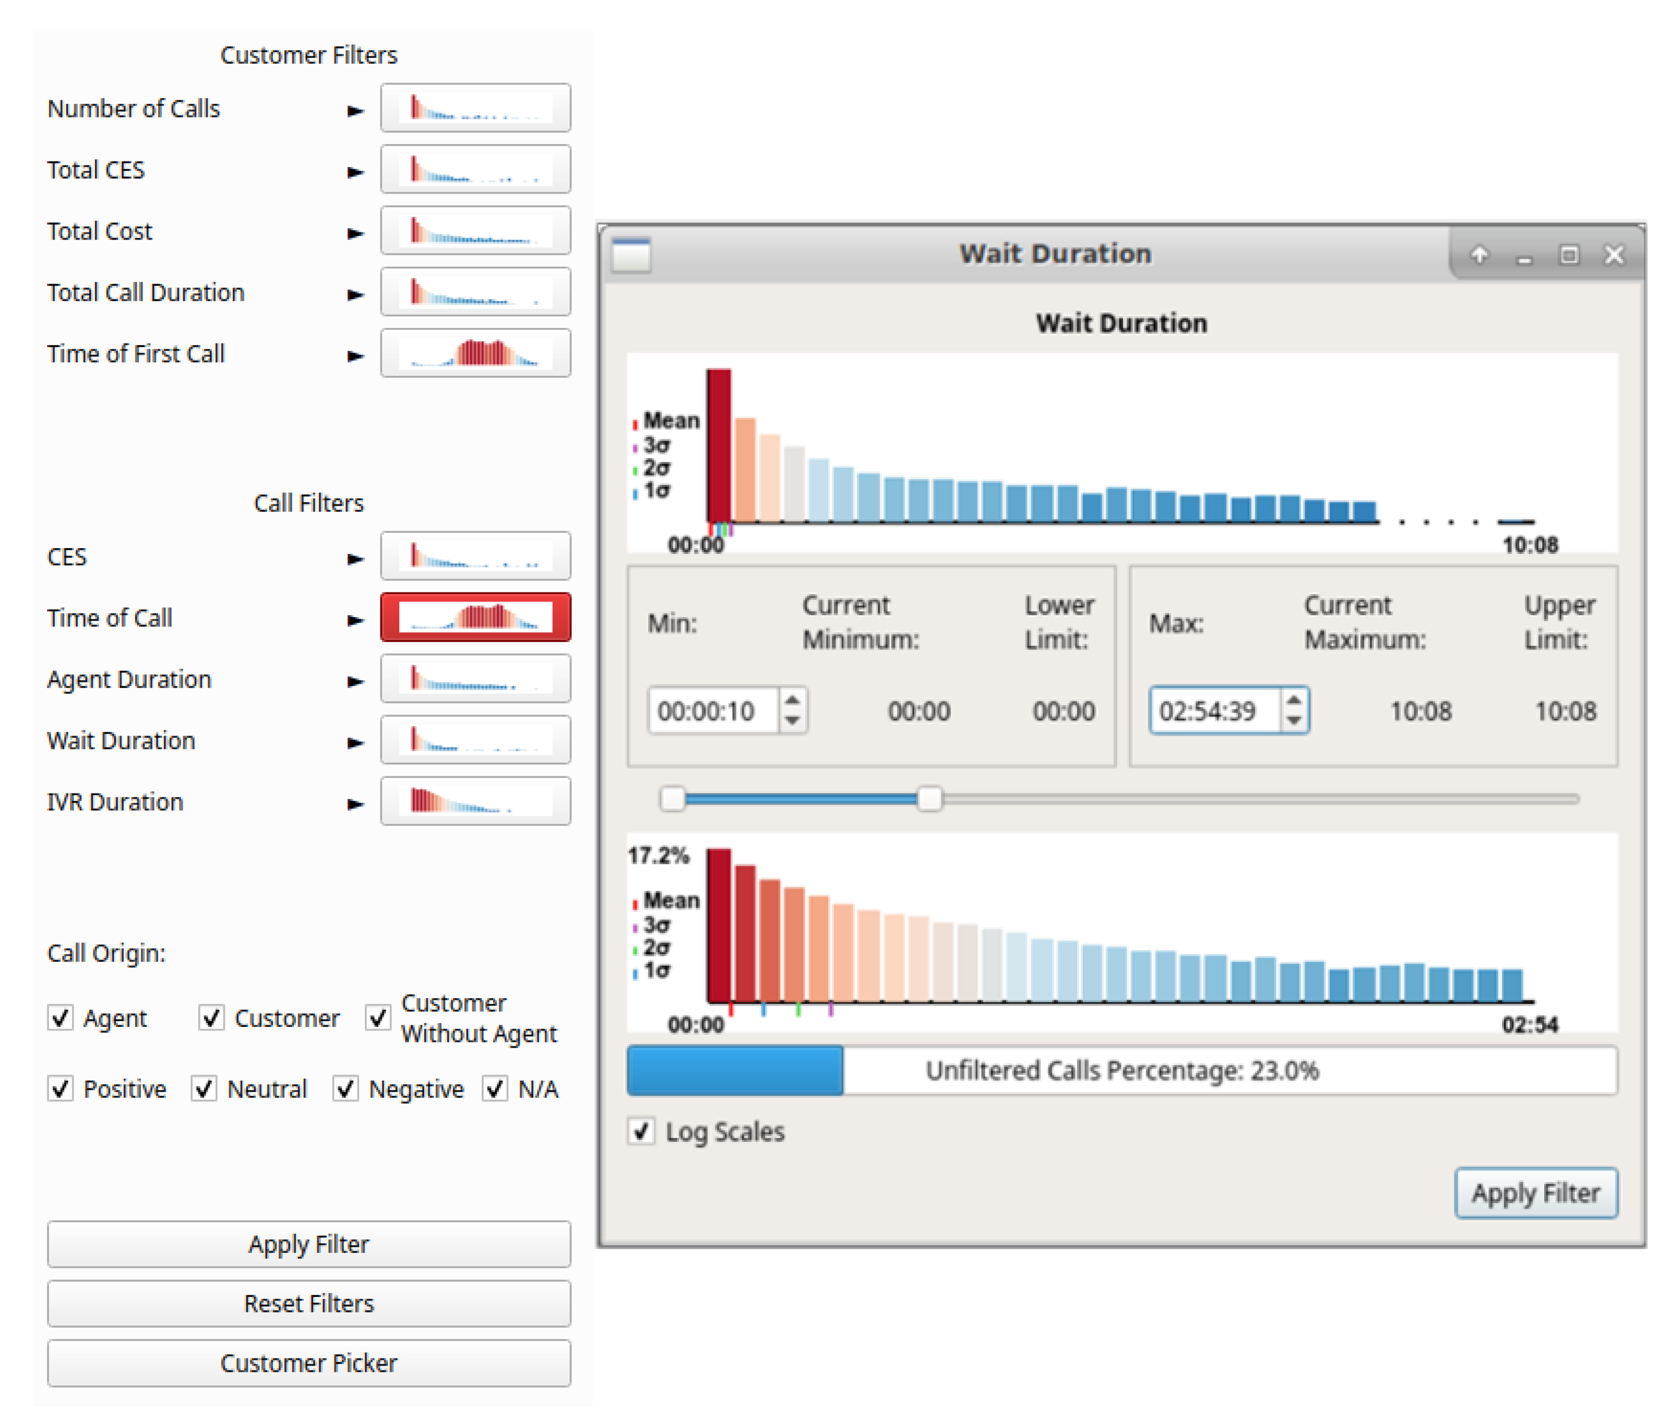Uncheck the Agent call origin checkbox
1671x1420 pixels.
pyautogui.click(x=61, y=1017)
